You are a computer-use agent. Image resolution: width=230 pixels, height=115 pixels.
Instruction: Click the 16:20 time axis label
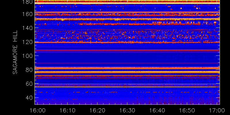(97, 110)
